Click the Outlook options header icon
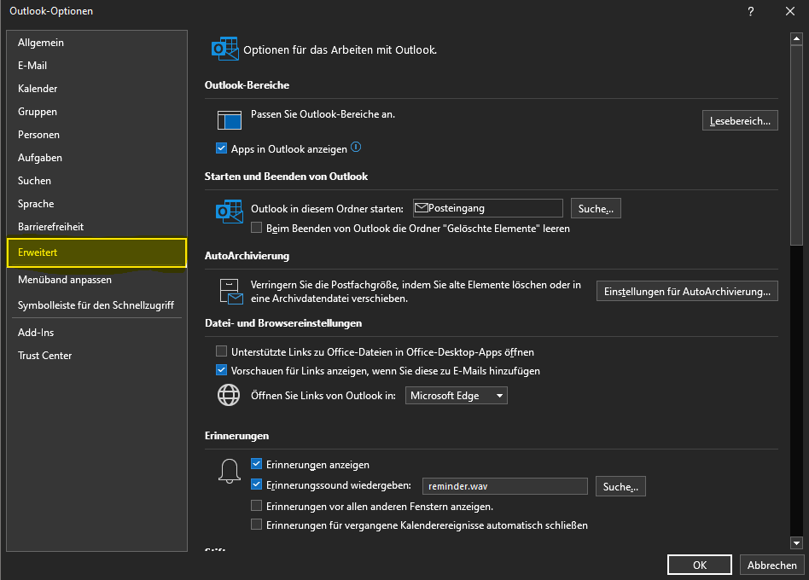 pos(224,49)
